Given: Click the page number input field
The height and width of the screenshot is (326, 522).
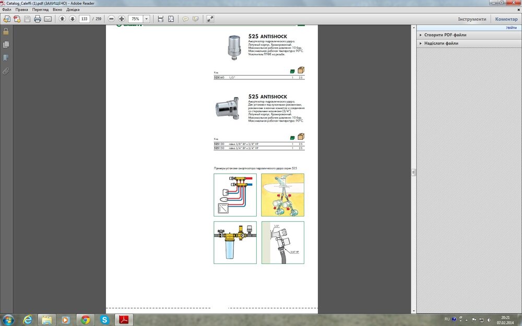Looking at the screenshot, I should [x=84, y=19].
